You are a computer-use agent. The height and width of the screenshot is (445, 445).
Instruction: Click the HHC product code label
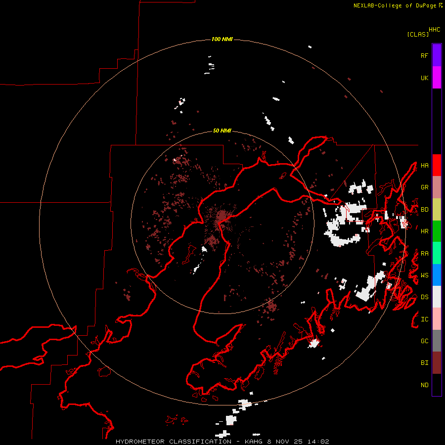point(434,30)
